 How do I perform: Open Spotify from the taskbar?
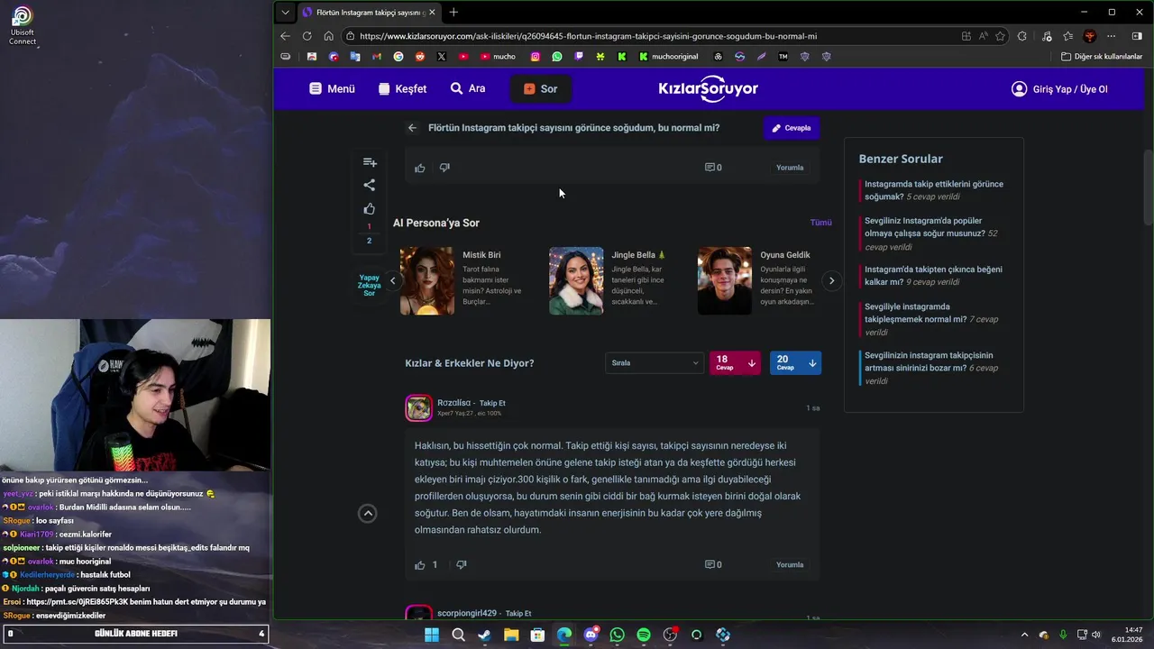point(644,635)
